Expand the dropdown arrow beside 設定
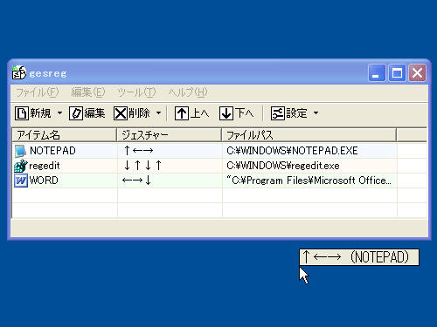The width and height of the screenshot is (437, 327). point(316,112)
